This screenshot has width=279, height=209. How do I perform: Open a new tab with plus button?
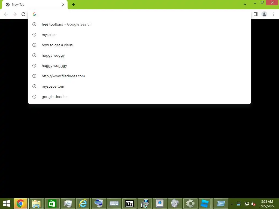(x=74, y=5)
